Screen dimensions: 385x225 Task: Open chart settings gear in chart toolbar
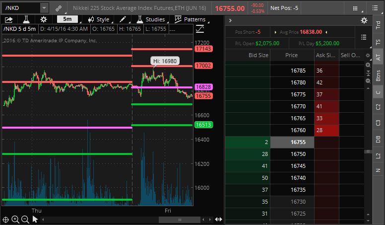click(44, 19)
